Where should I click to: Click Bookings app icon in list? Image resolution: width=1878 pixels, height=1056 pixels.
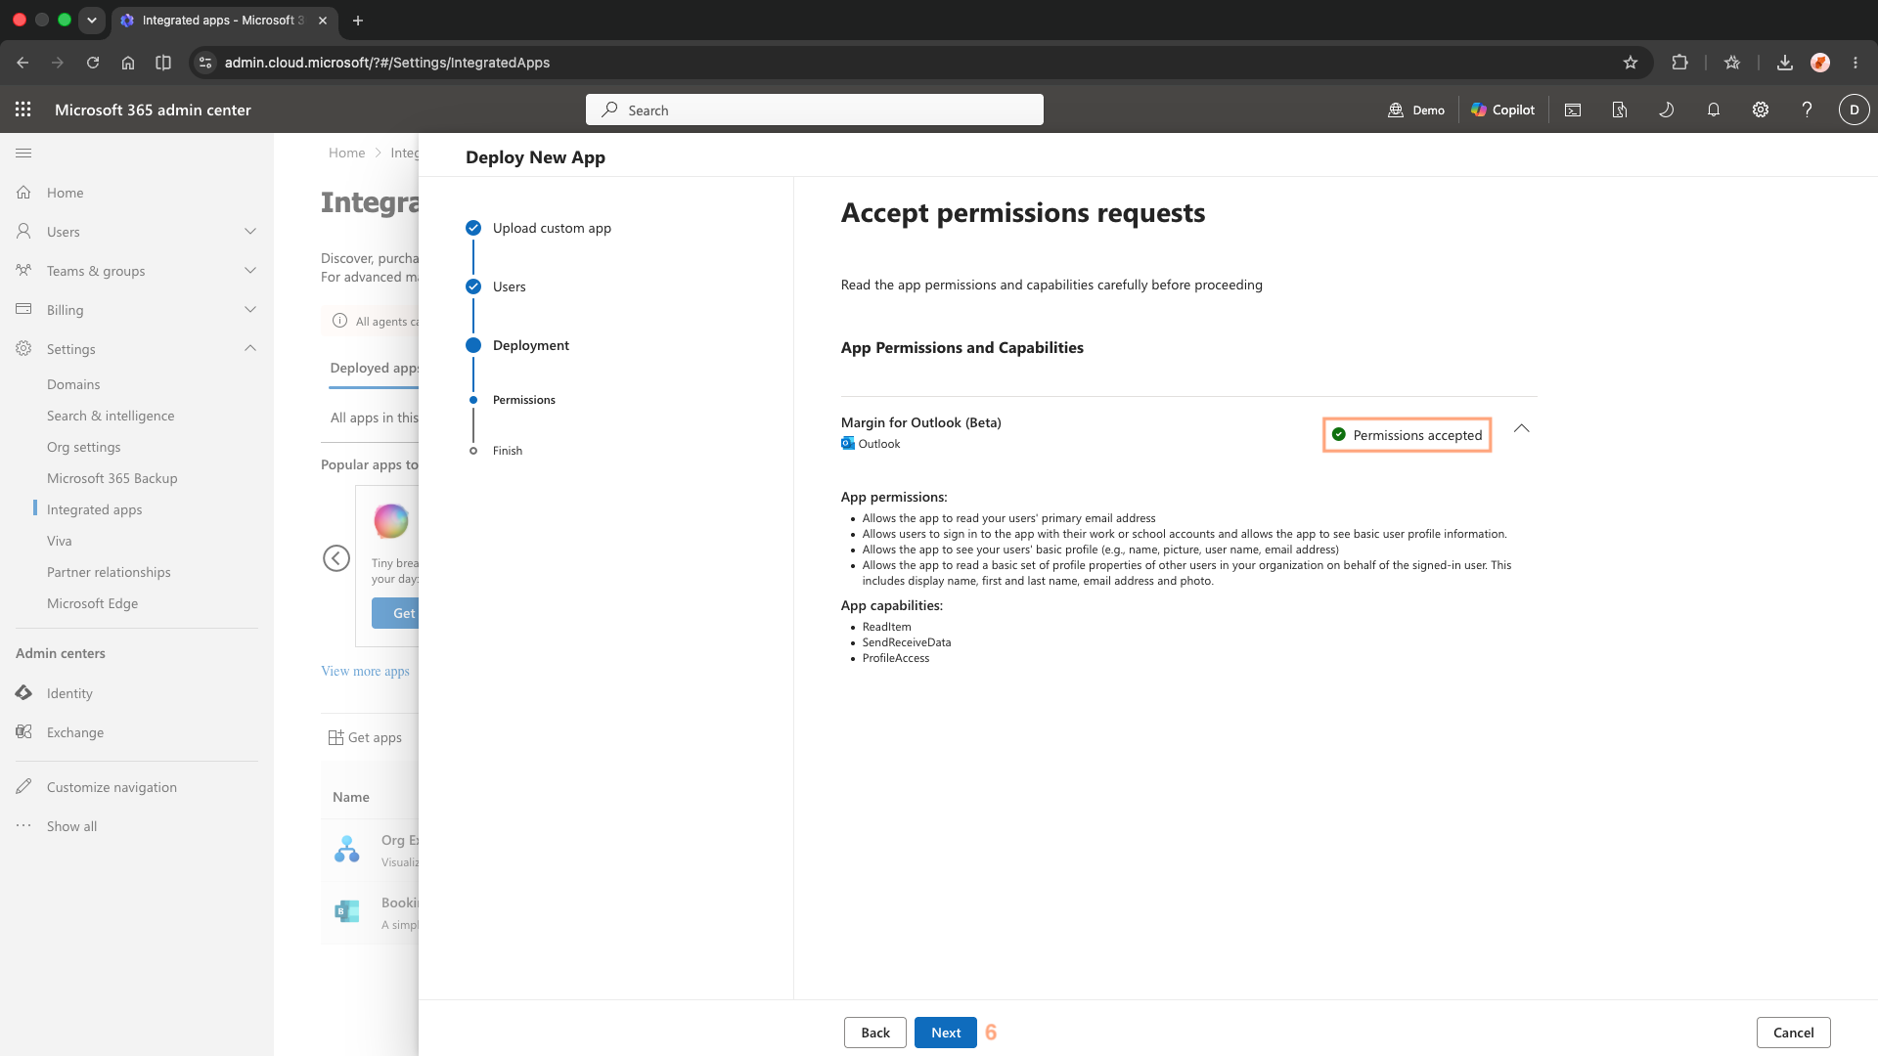click(347, 911)
